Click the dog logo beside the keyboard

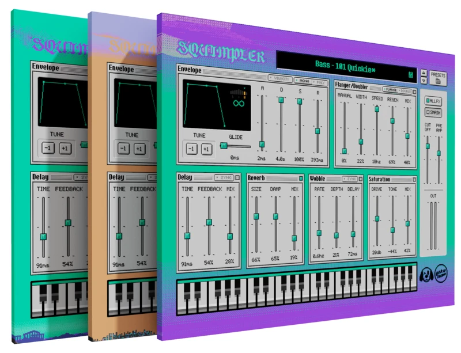click(x=425, y=275)
